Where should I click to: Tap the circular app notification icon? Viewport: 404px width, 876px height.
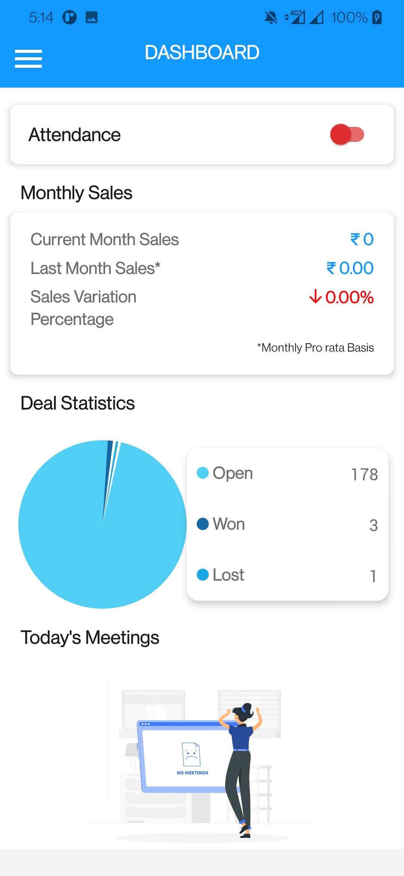70,17
